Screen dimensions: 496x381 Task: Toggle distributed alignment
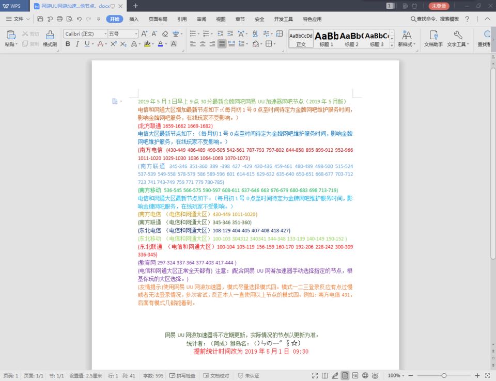(x=232, y=44)
